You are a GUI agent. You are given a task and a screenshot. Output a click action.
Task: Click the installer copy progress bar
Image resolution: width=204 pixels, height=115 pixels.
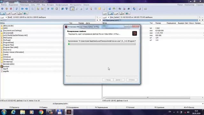coord(102,44)
